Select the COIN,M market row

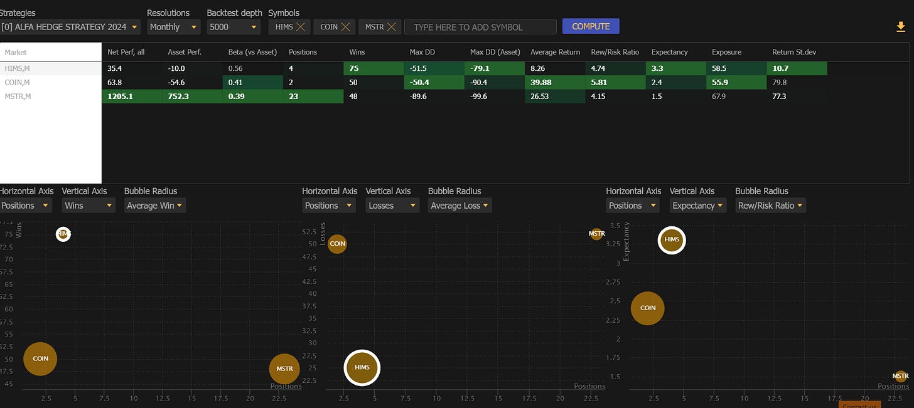pos(51,82)
